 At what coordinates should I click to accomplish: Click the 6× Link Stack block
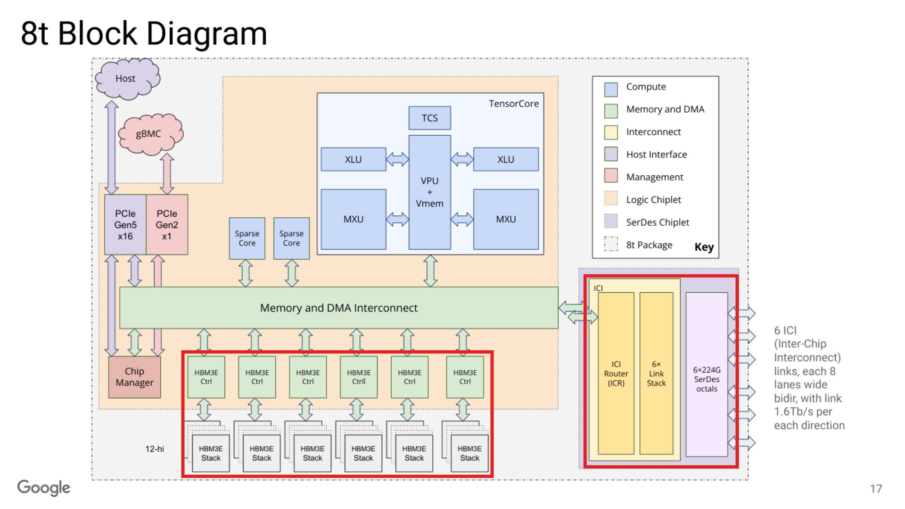coord(656,373)
